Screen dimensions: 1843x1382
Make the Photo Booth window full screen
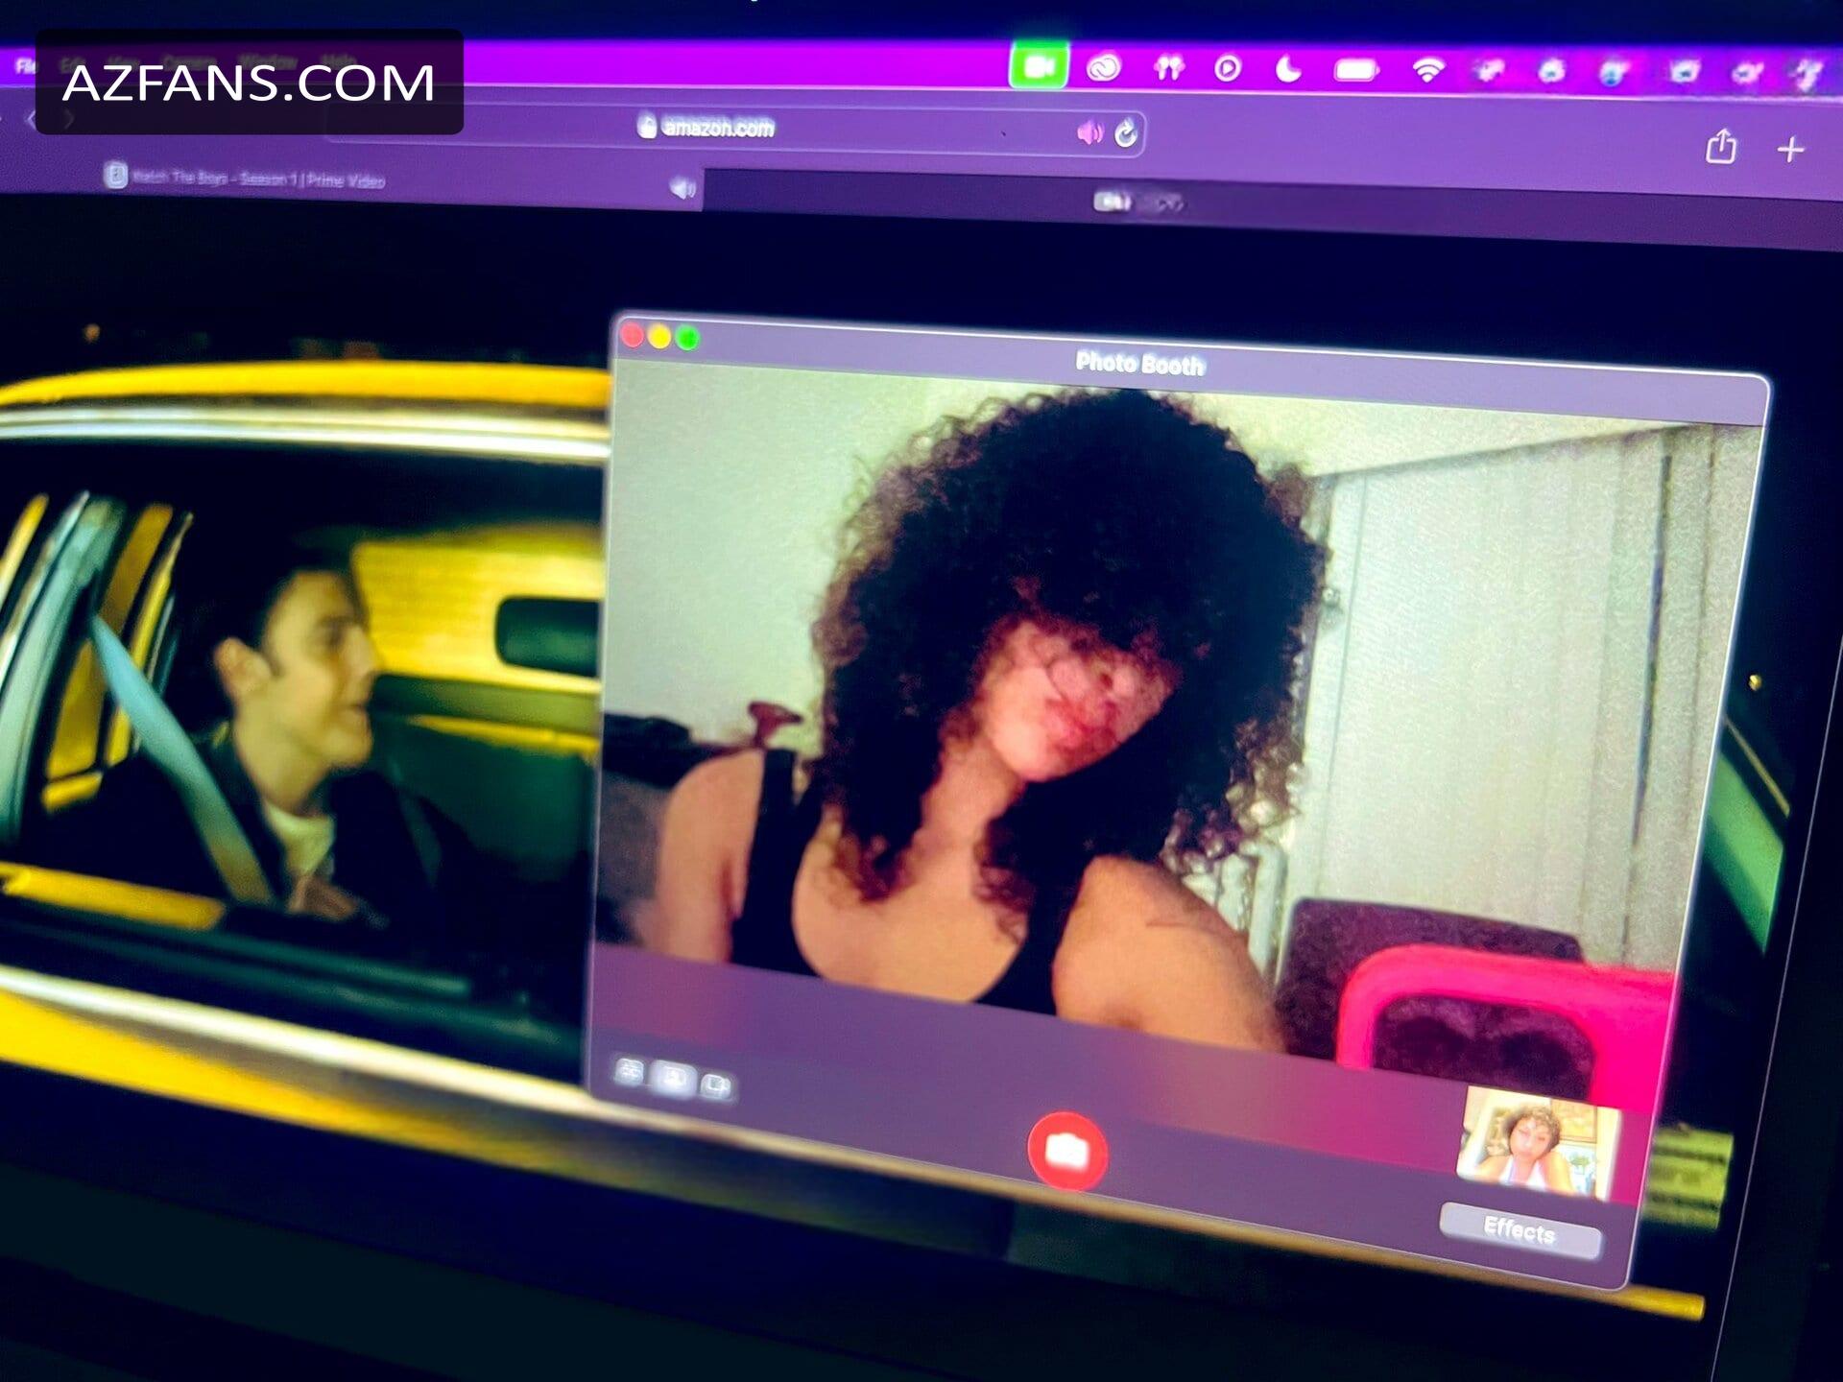[688, 338]
